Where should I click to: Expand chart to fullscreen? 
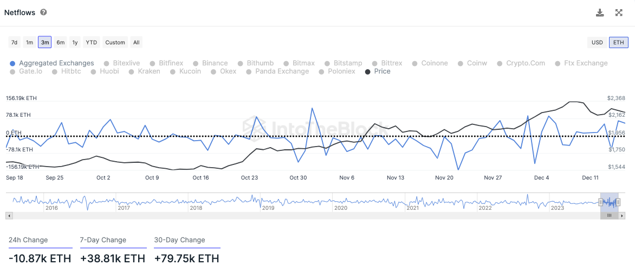pyautogui.click(x=619, y=12)
